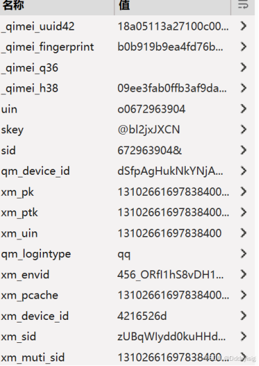Expand the _qimei_h38 row chevron
This screenshot has height=366, width=259.
[x=243, y=88]
